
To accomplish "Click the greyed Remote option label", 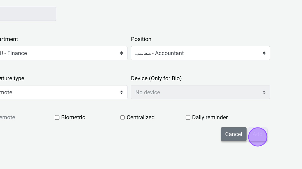I will tap(8, 118).
